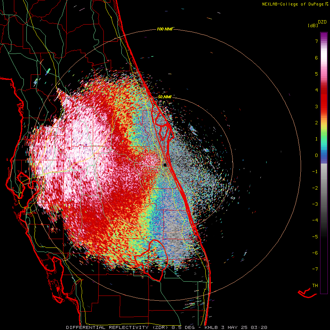
Task: Click the black radar site dot
Action: [x=165, y=165]
